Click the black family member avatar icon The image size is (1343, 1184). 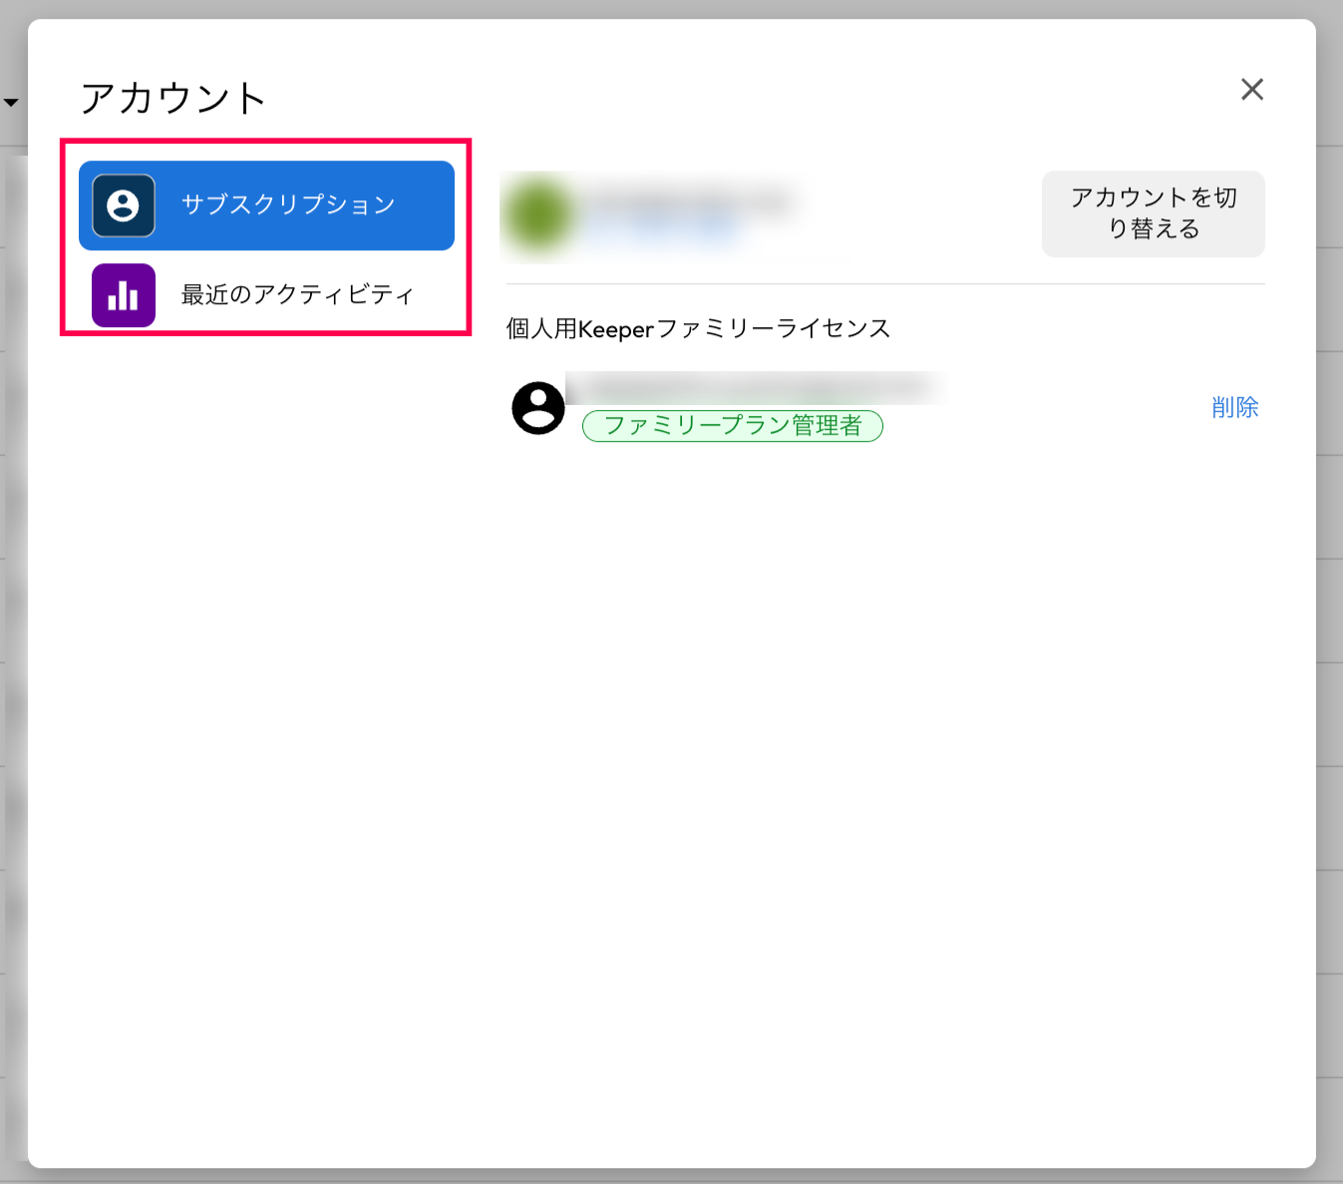pyautogui.click(x=538, y=408)
